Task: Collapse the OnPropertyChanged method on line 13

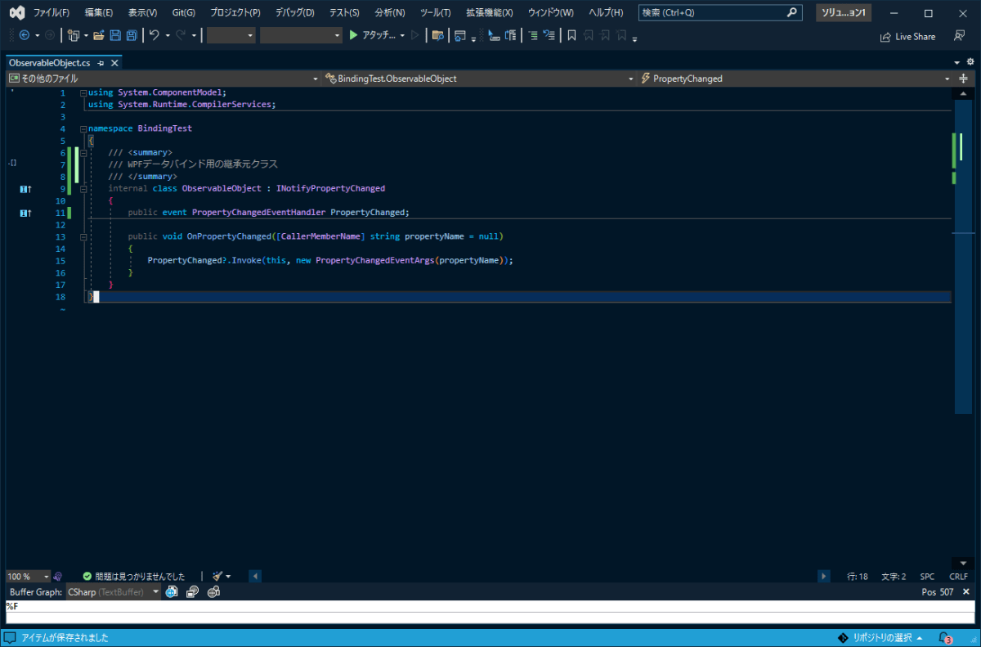Action: 83,236
